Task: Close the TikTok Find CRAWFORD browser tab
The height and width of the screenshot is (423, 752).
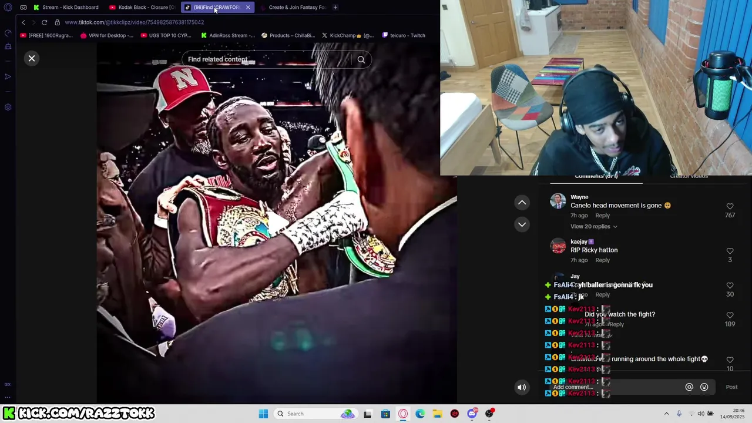Action: (x=248, y=7)
